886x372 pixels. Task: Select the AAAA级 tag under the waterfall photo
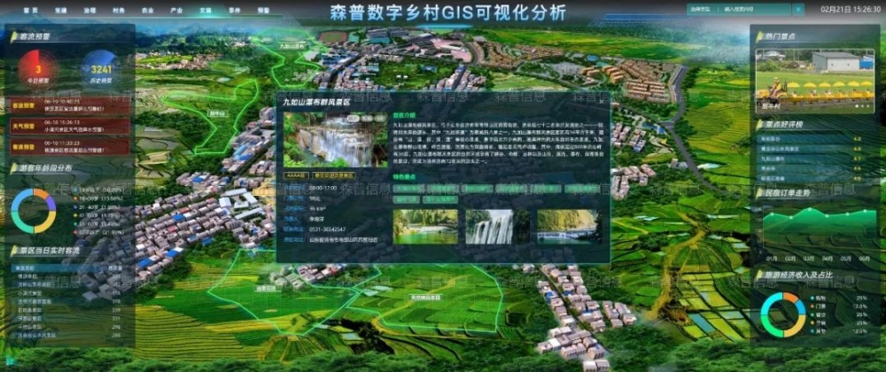pyautogui.click(x=293, y=175)
